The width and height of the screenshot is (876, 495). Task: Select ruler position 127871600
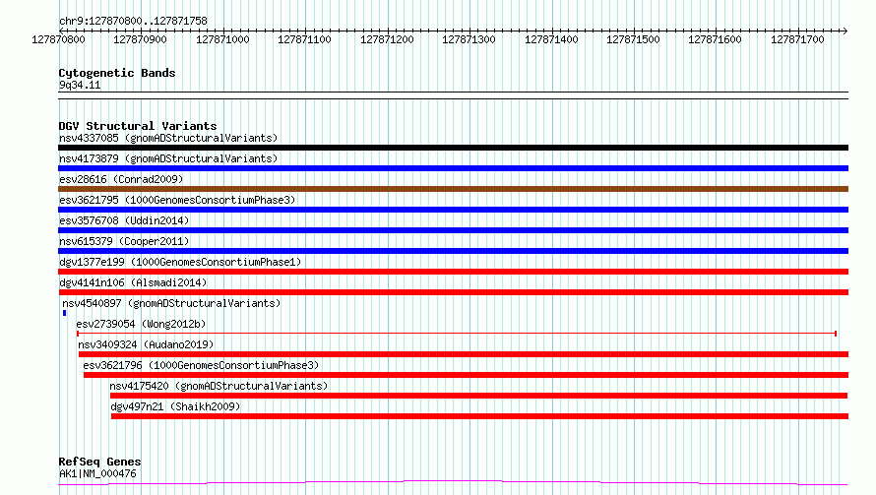coord(716,39)
